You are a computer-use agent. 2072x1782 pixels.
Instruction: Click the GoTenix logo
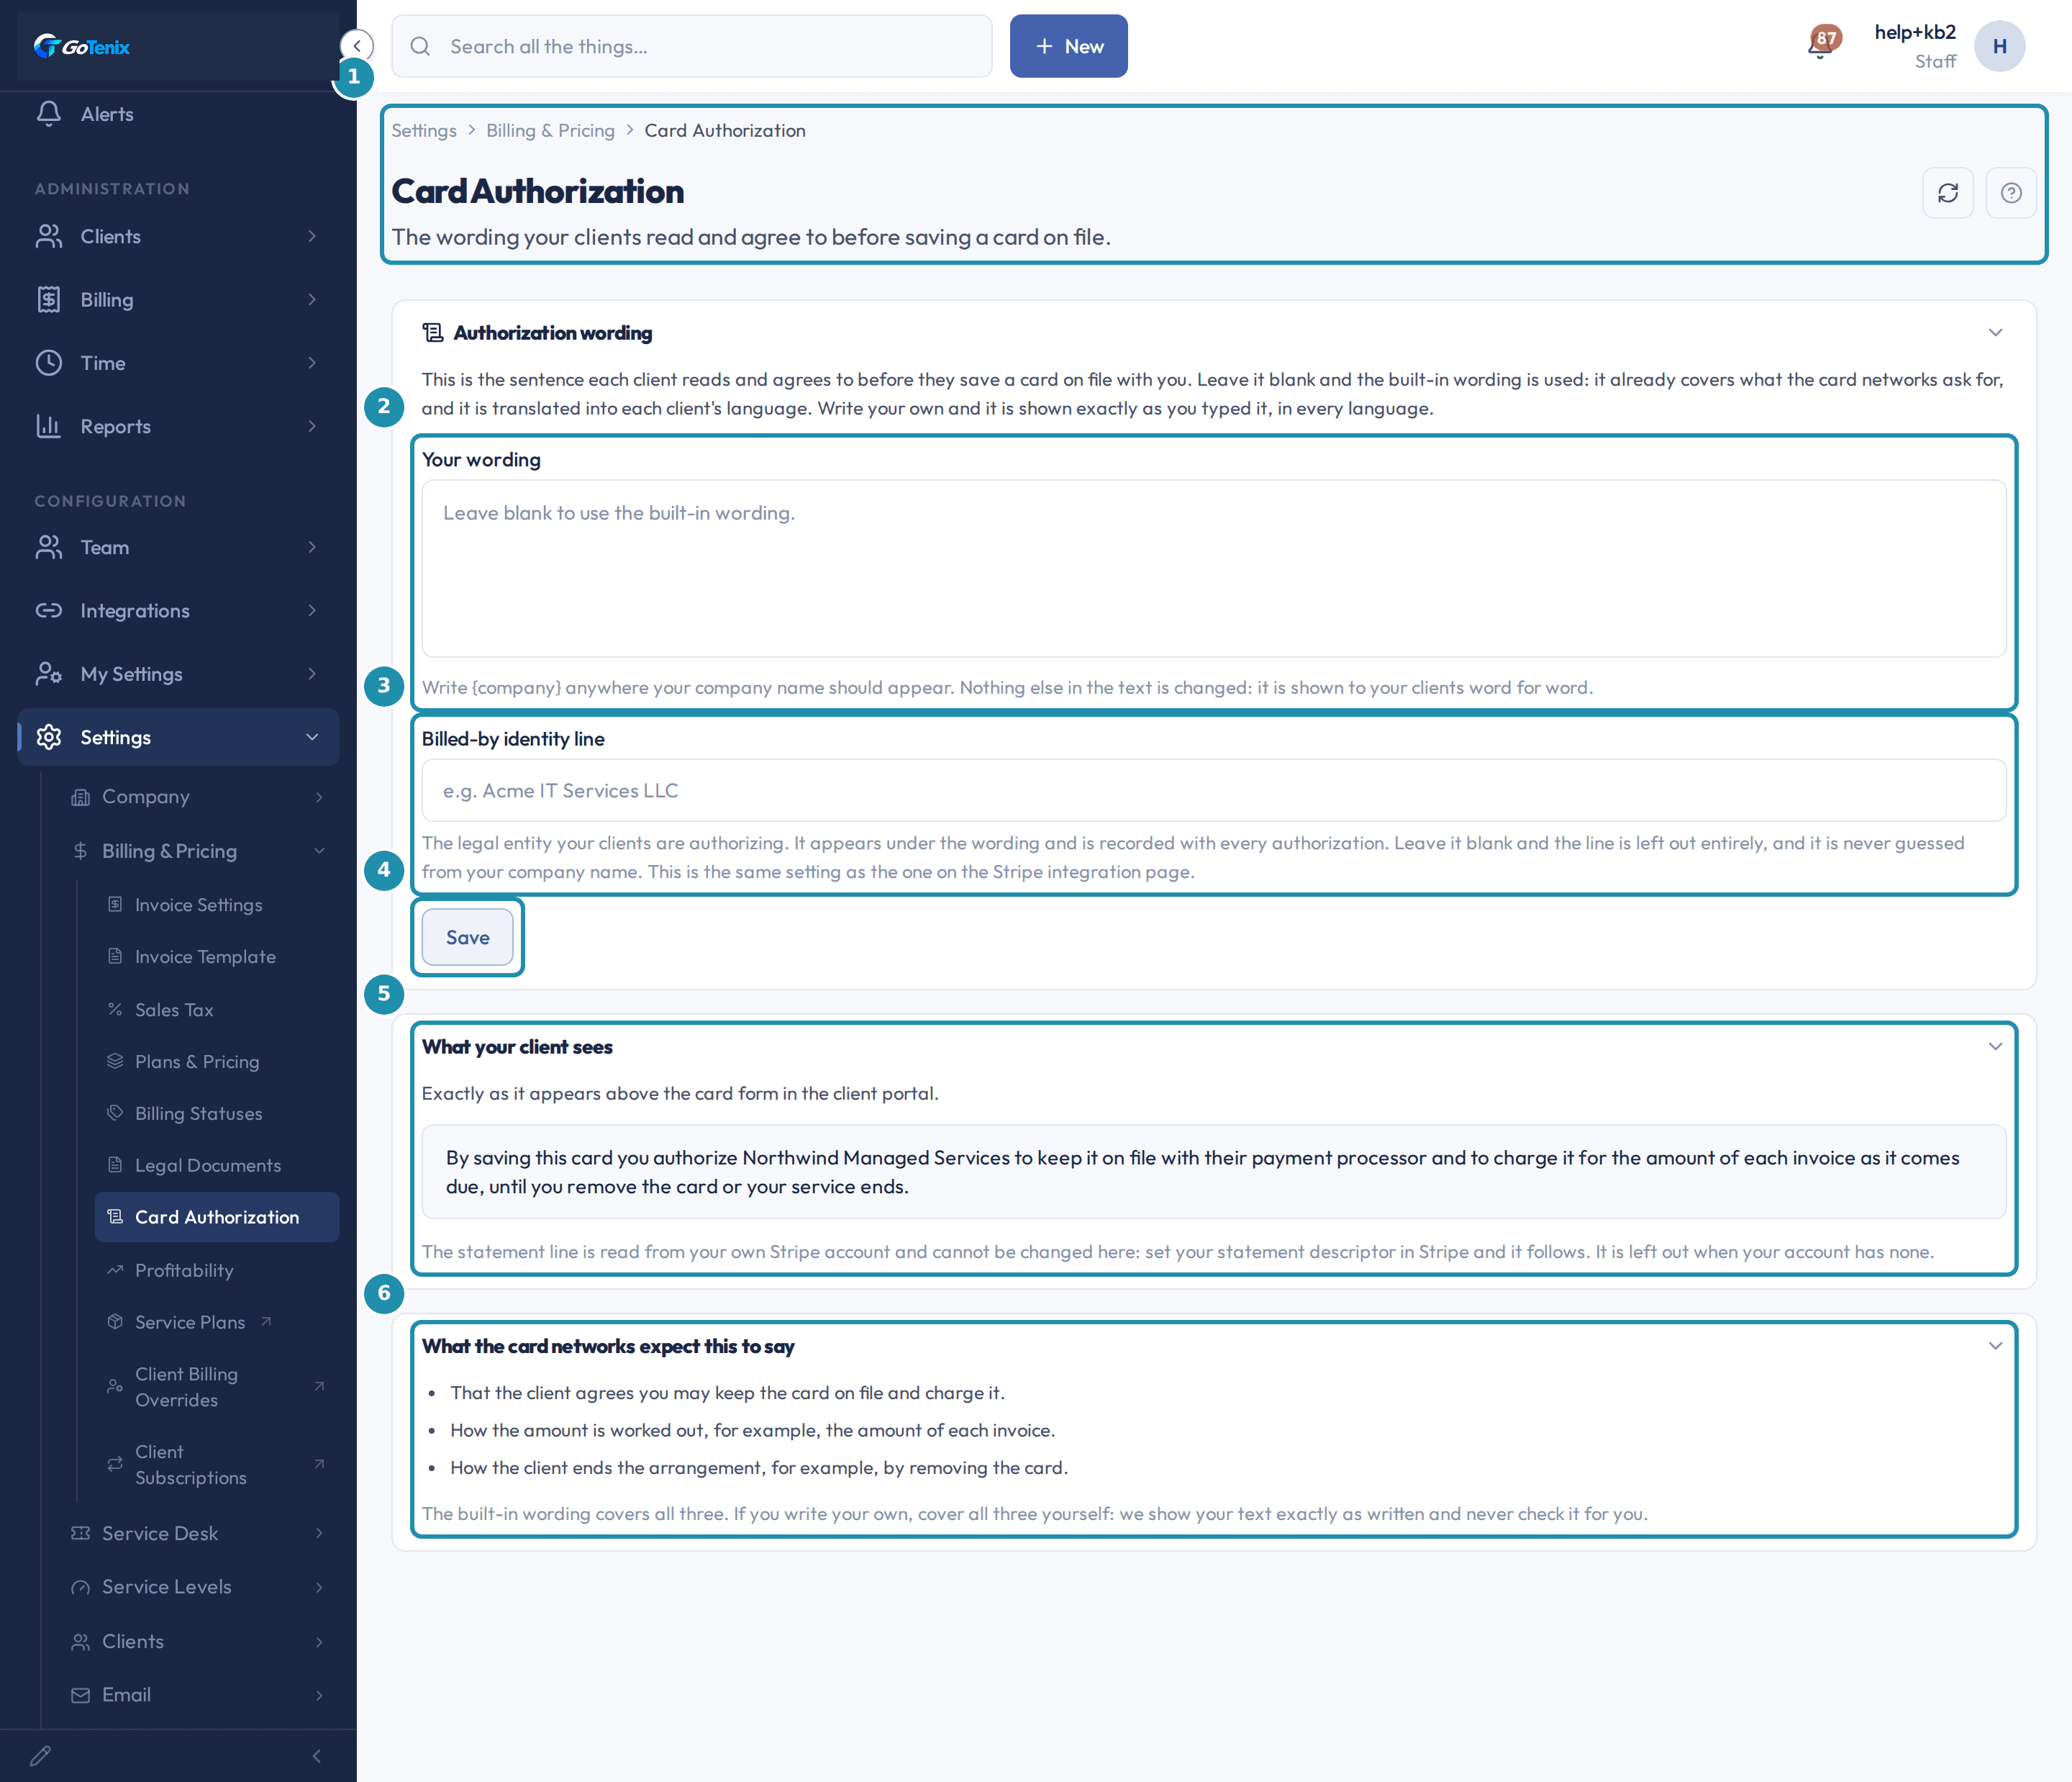coord(81,46)
